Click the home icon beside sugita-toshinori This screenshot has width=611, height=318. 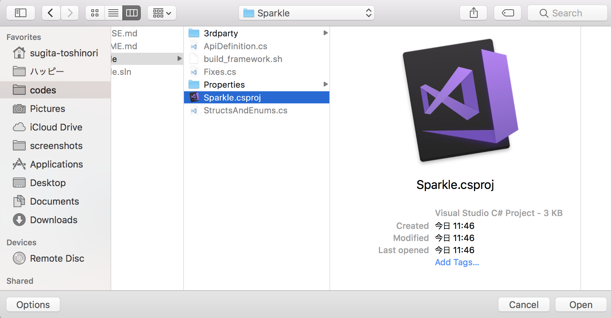point(19,53)
